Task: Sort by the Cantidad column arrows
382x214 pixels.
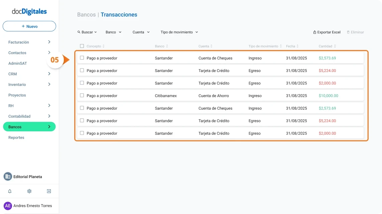Action: (335, 46)
